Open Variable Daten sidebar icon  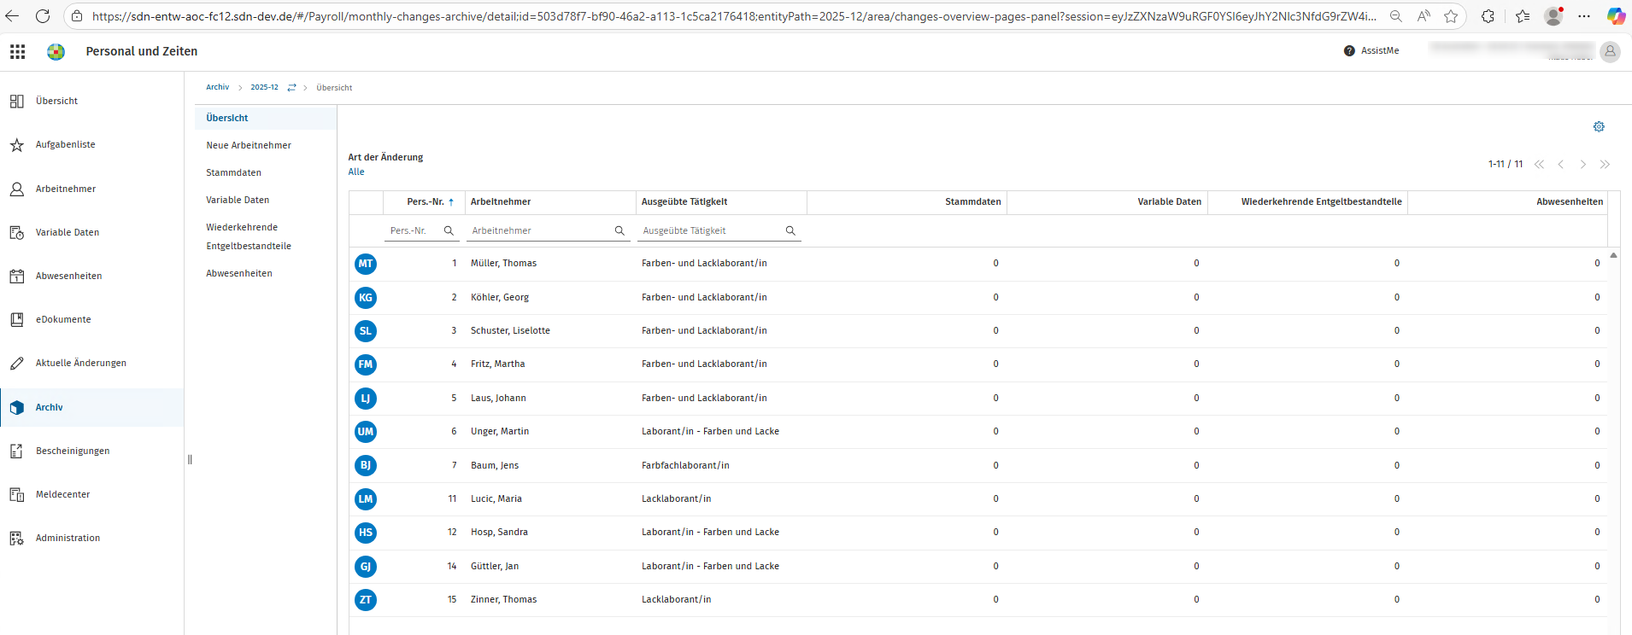coord(16,233)
